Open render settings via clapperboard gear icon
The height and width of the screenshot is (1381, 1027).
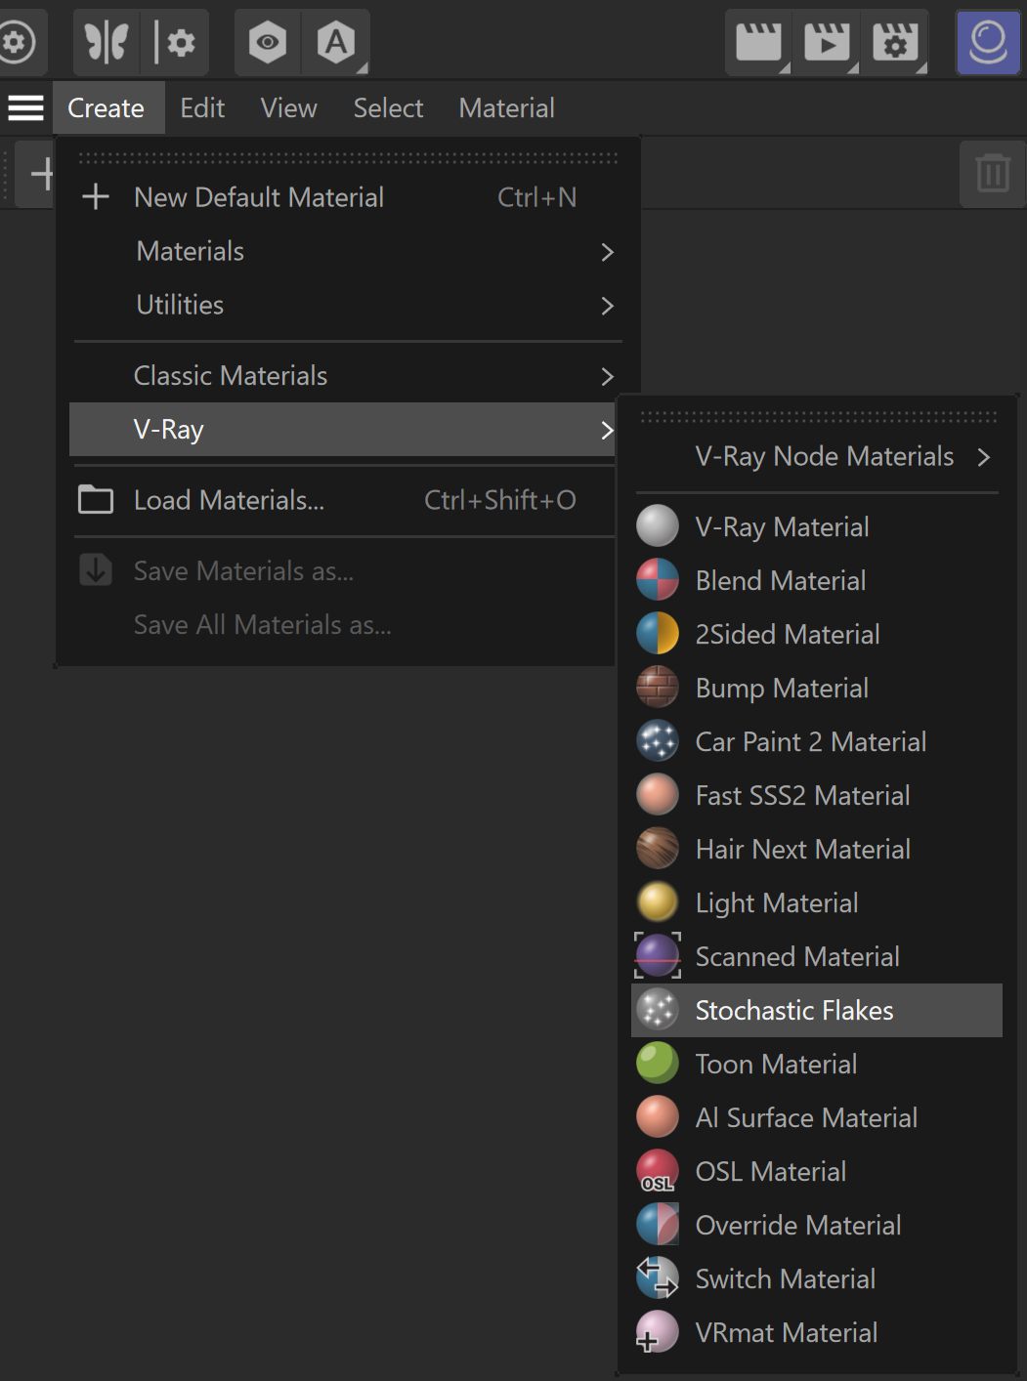click(895, 43)
